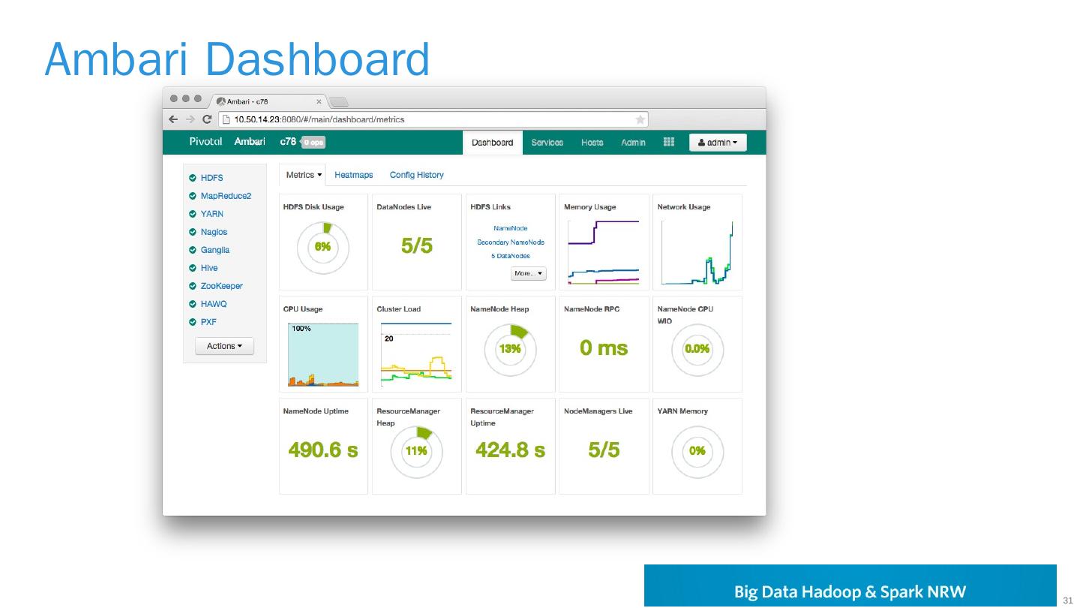The width and height of the screenshot is (1080, 608).
Task: Open the Admin nav tab
Action: pos(633,143)
